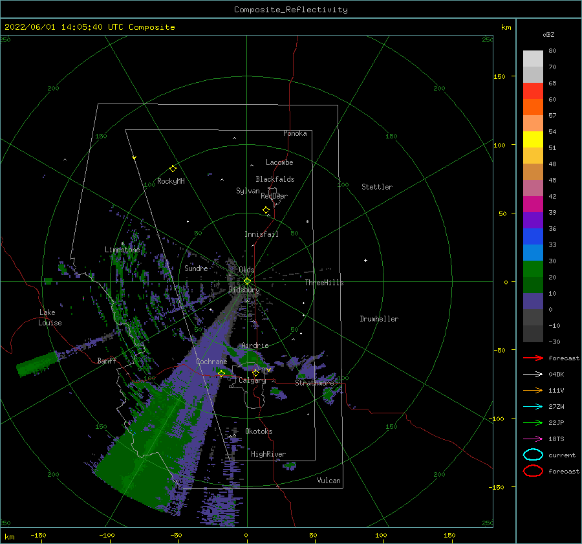The image size is (582, 544).
Task: Click the Vulcan label
Action: pos(329,481)
